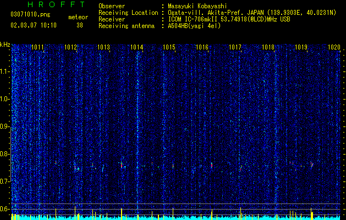
Task: Click the 1011 time marker
Action: (37, 47)
